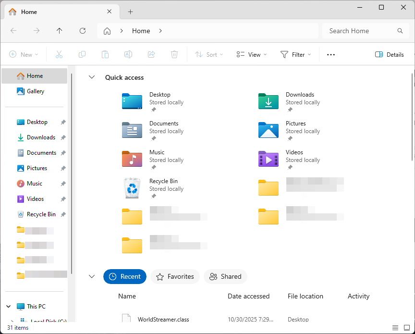Open the See more menu
415x334 pixels.
click(330, 54)
